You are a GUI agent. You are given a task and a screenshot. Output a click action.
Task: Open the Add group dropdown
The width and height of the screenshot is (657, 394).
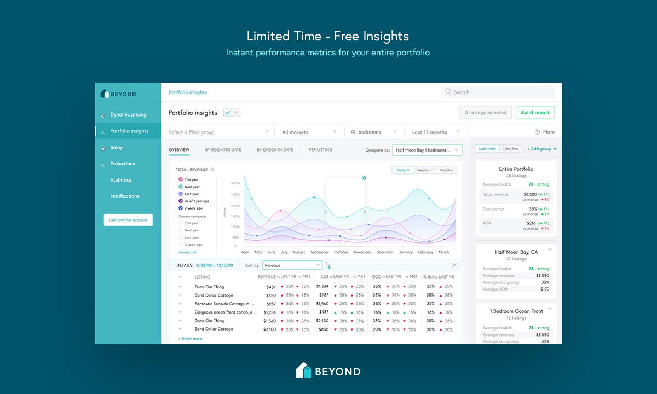(x=542, y=148)
